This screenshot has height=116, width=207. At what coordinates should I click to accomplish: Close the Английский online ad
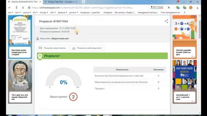point(195,61)
